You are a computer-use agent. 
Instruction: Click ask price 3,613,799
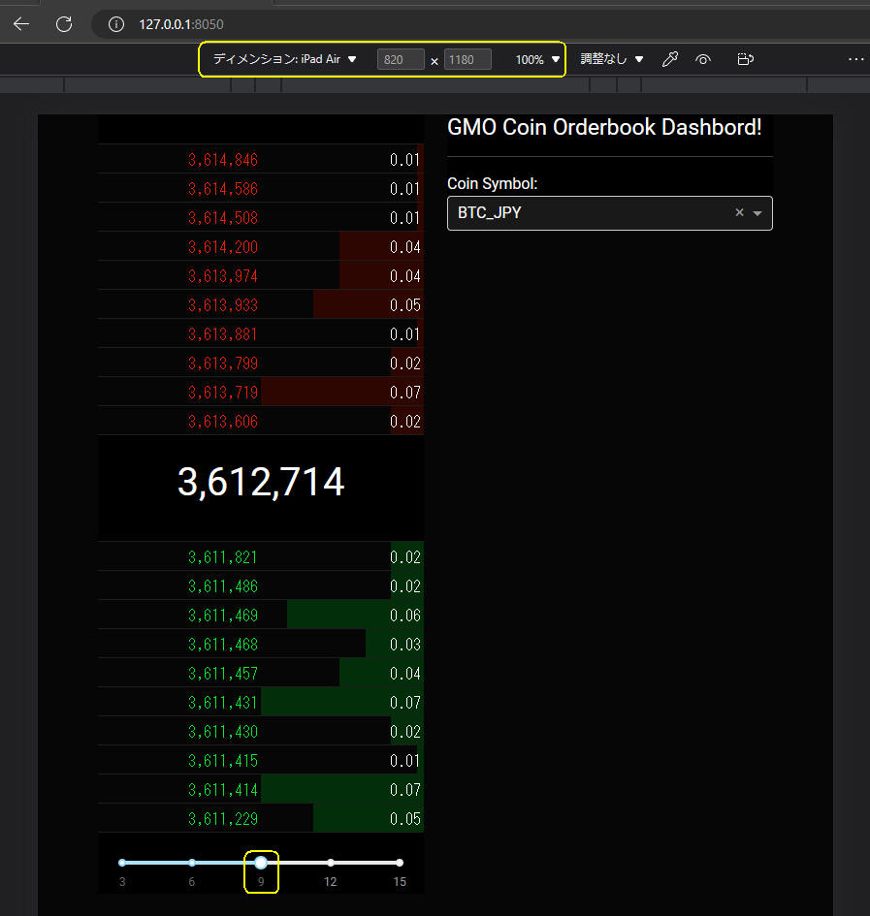[223, 363]
